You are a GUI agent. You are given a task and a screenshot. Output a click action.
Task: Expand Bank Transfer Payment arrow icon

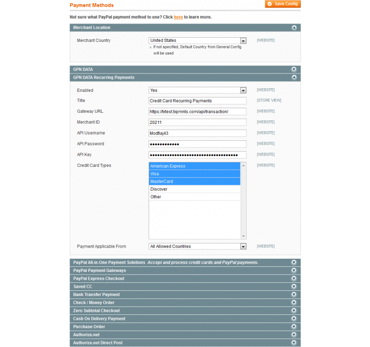(294, 294)
